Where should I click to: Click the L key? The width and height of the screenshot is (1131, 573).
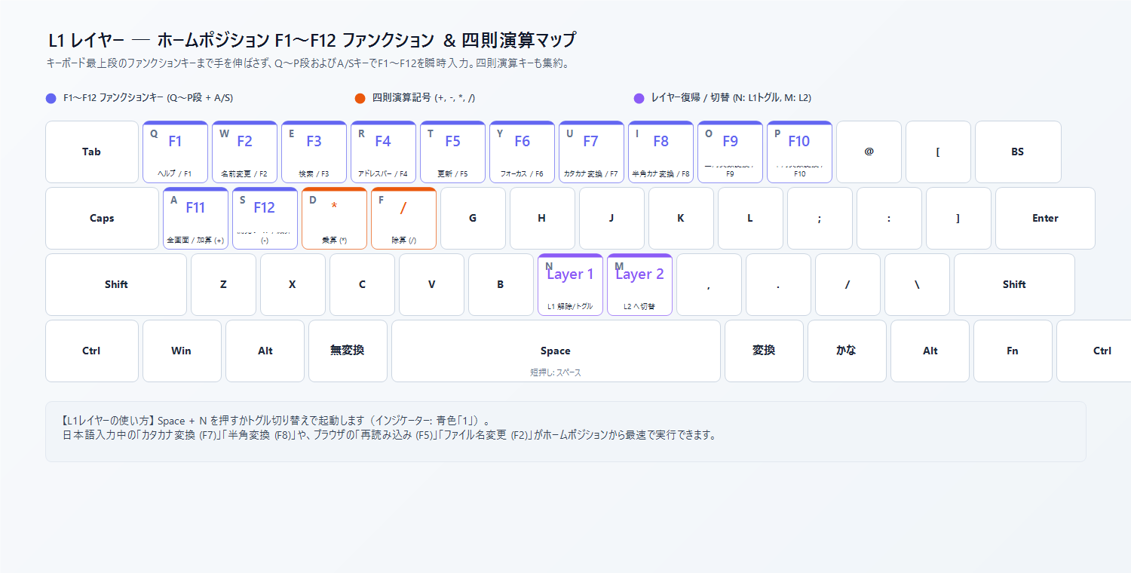tap(750, 218)
